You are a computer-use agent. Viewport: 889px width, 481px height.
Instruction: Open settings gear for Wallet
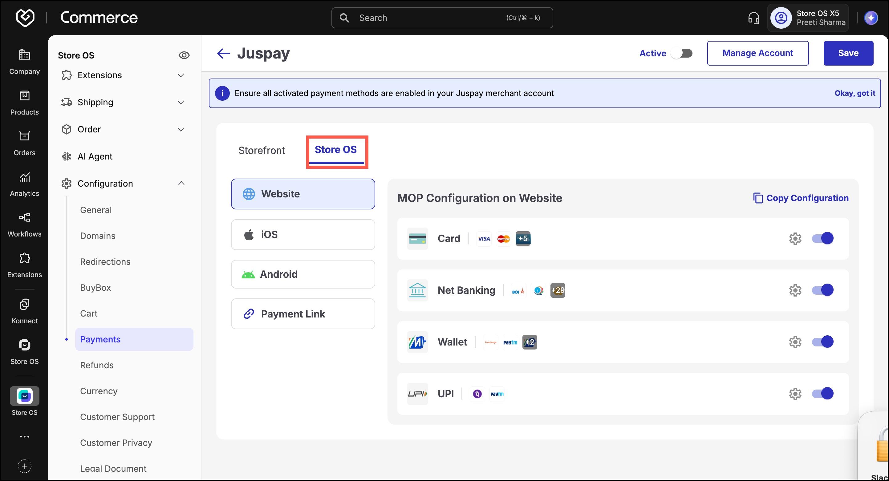(x=795, y=342)
